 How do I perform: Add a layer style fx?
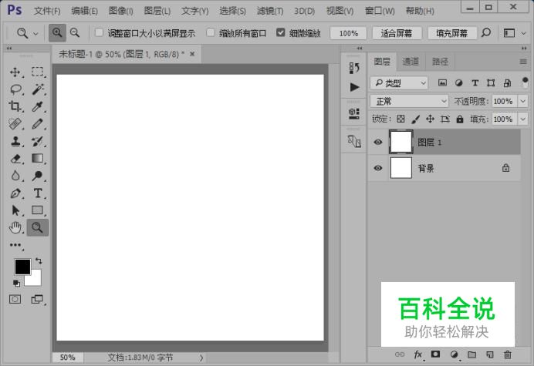[418, 354]
